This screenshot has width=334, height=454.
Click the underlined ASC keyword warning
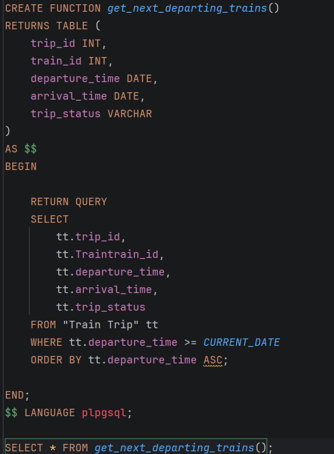click(x=213, y=360)
